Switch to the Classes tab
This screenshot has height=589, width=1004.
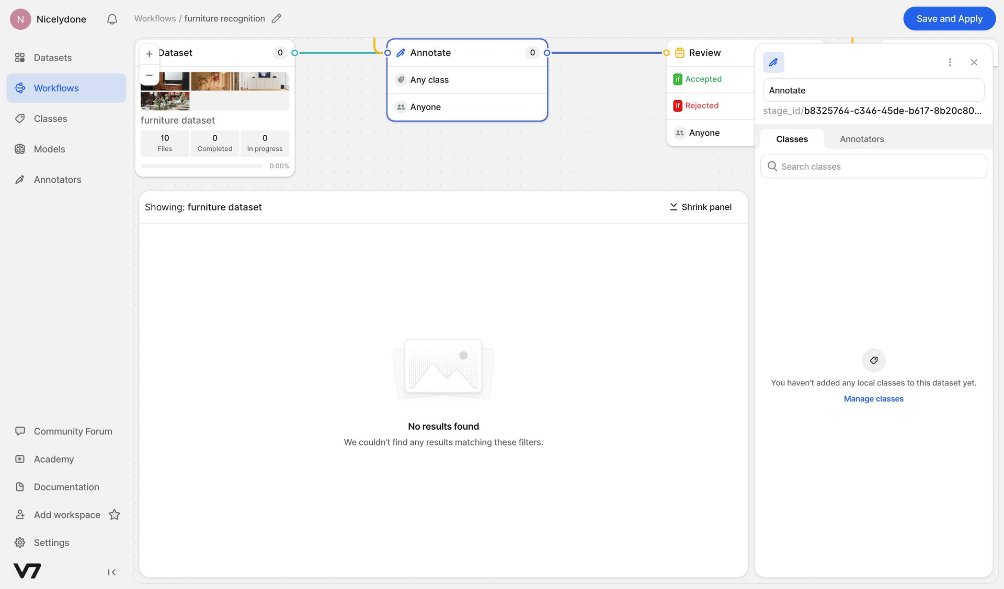coord(791,139)
